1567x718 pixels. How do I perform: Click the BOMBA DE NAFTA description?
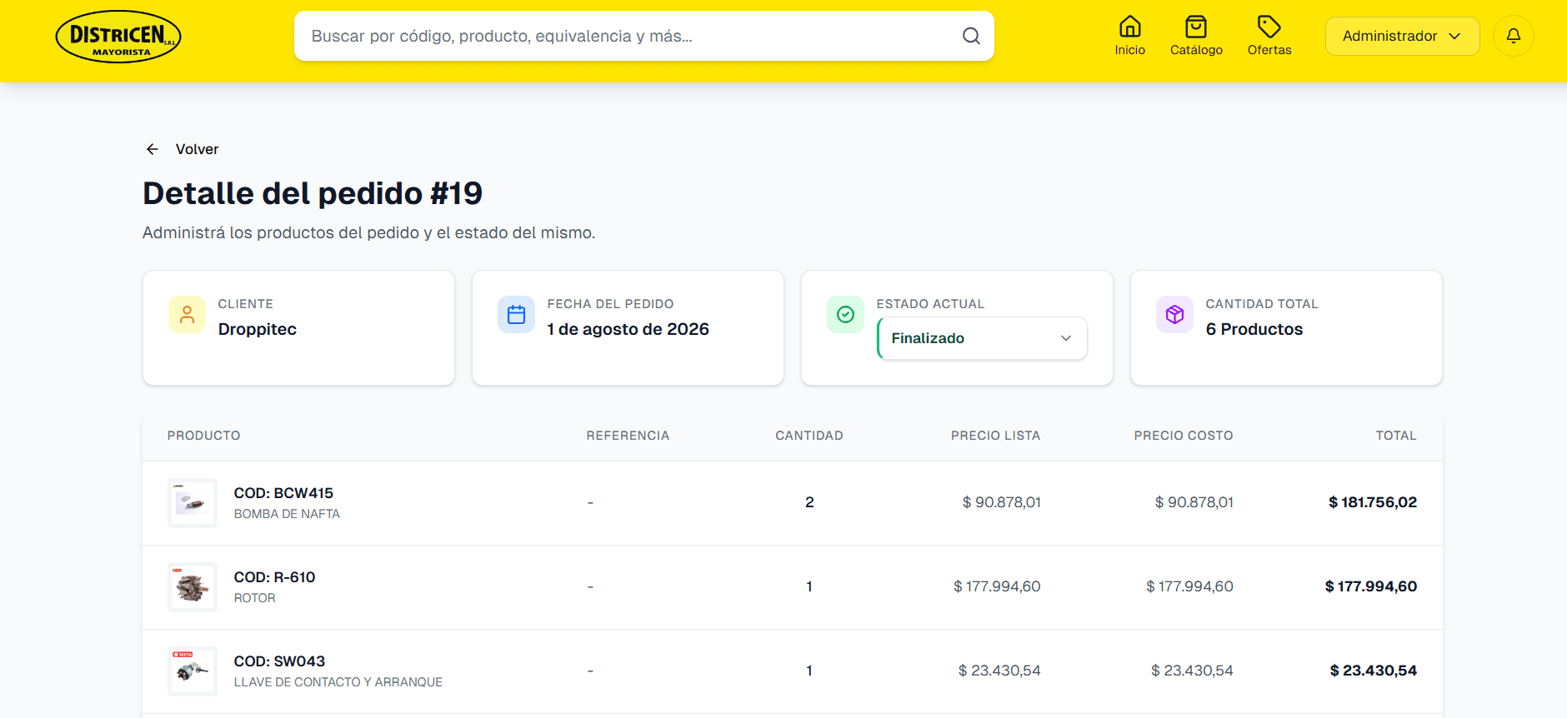pyautogui.click(x=287, y=514)
